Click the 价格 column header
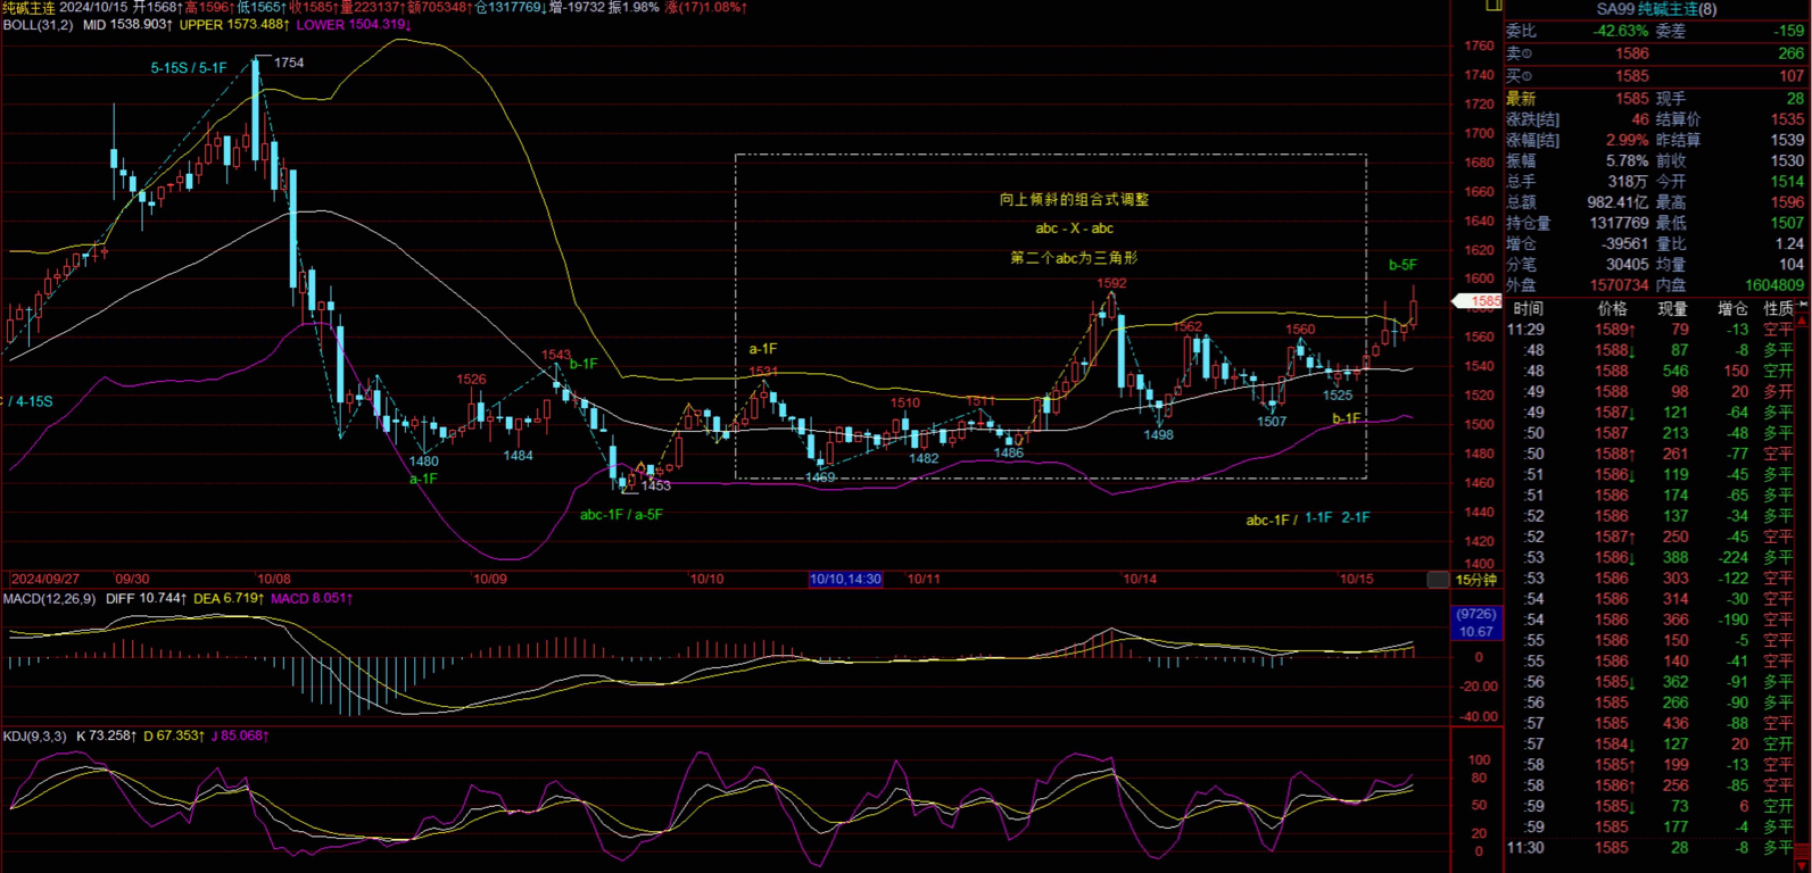1812x873 pixels. coord(1612,308)
